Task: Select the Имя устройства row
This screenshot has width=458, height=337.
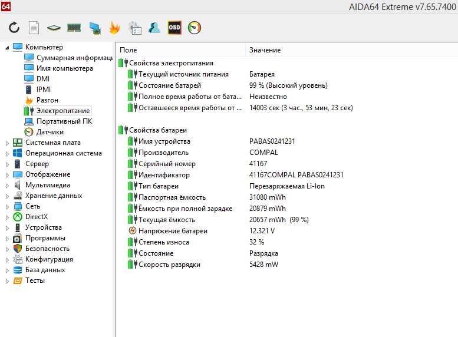Action: (287, 141)
